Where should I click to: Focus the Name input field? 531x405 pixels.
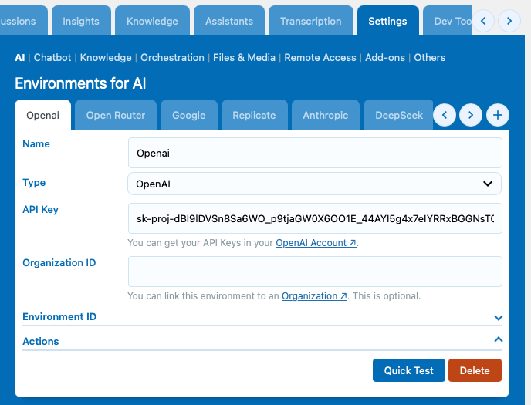click(315, 153)
